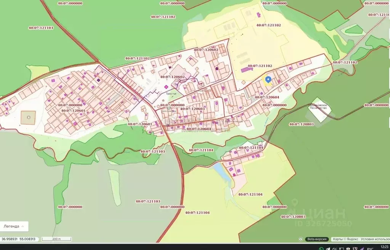Image resolution: width=390 pixels, height=250 pixels.
Task: Open WhatsApp from the system tray
Action: click(321, 248)
